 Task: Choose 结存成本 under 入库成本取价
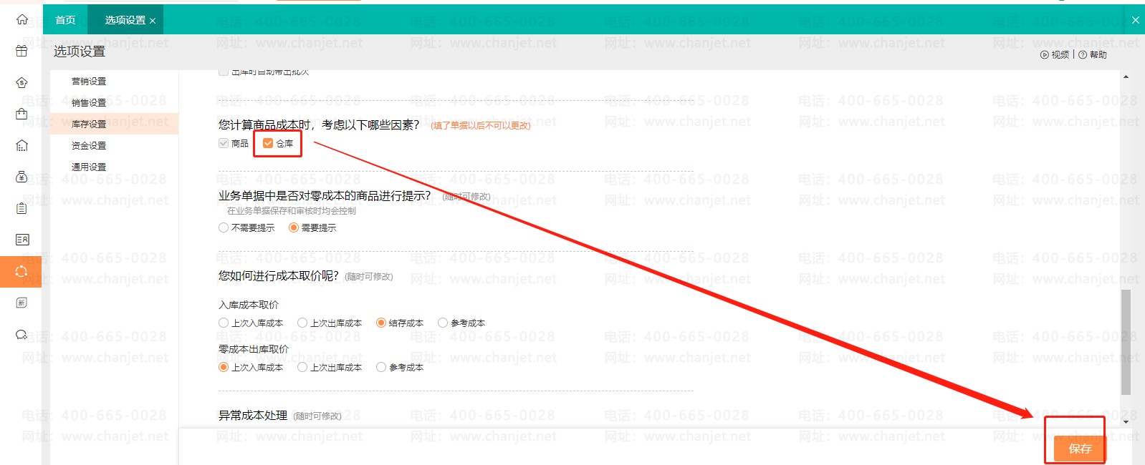[381, 323]
